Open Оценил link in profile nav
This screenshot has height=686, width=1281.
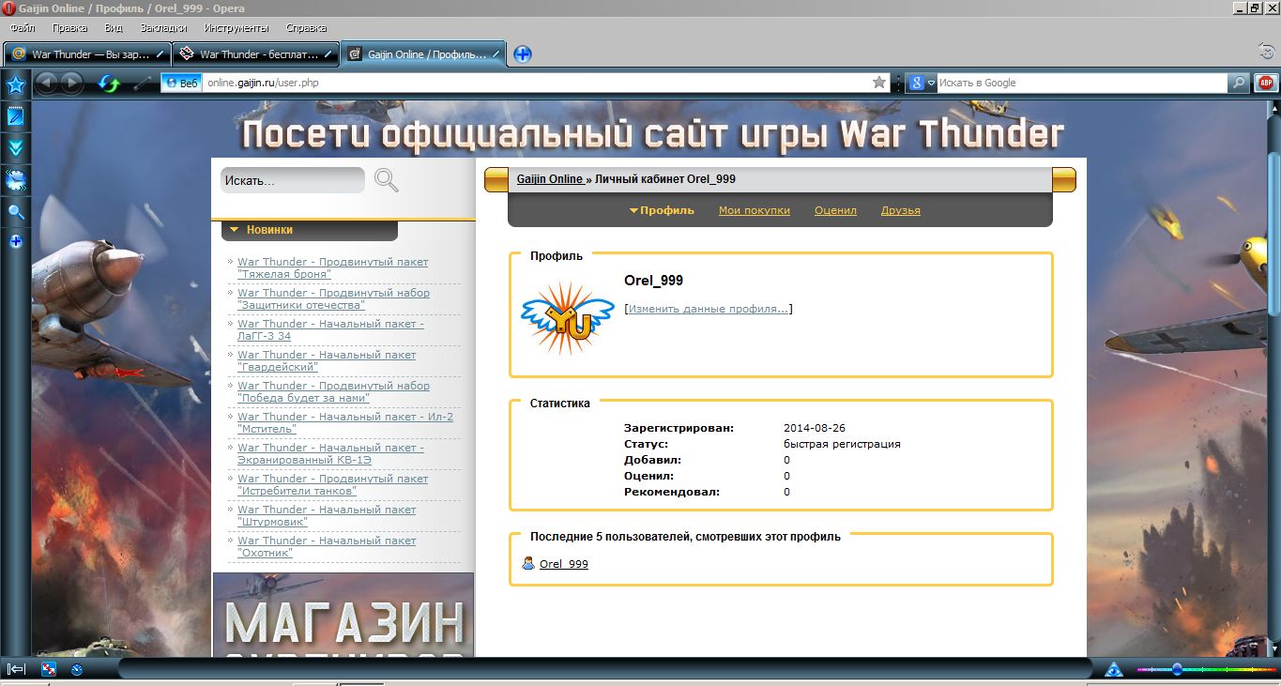coord(835,210)
